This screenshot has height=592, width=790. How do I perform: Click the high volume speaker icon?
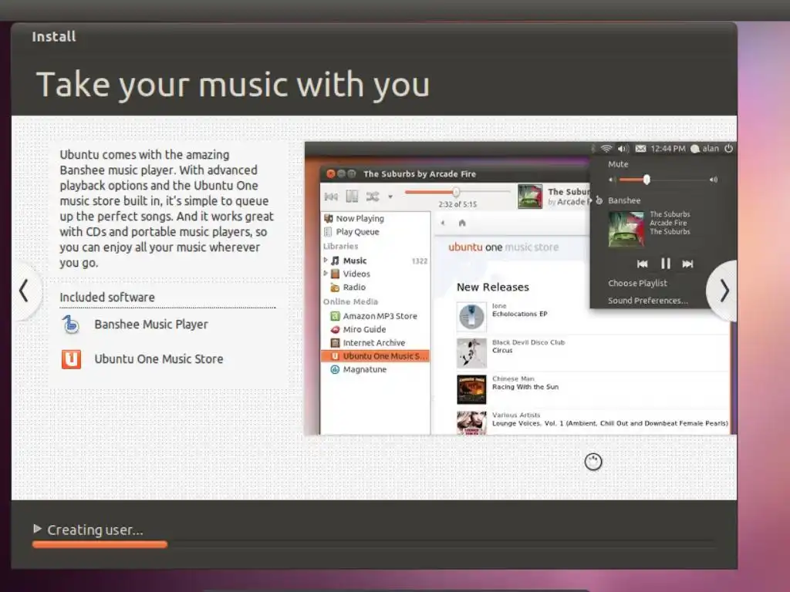713,179
